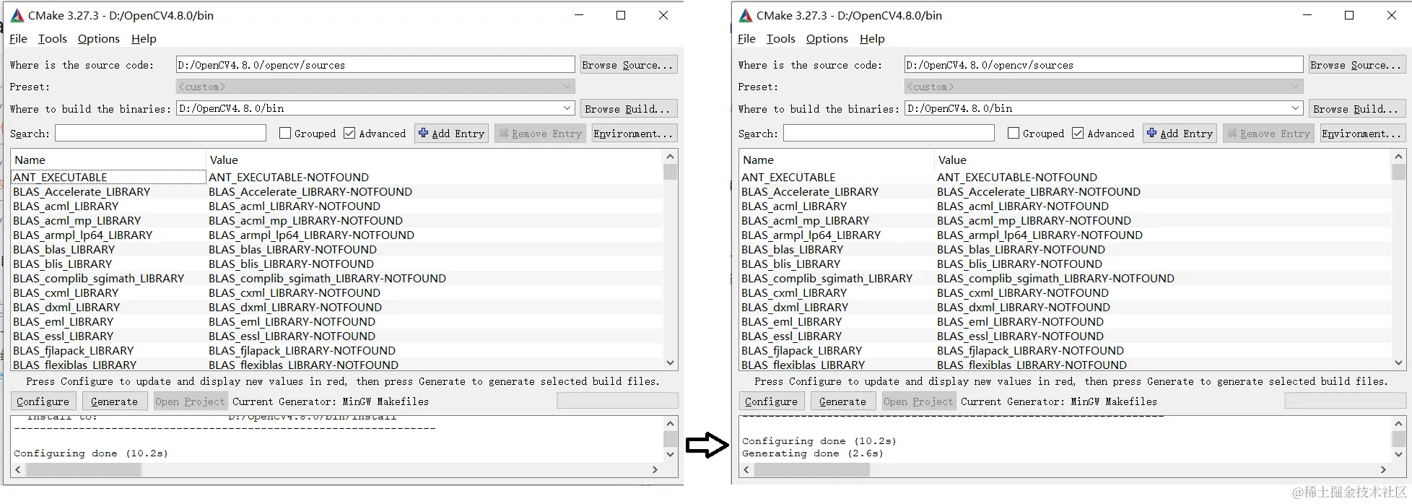Select BLAS_blis_LIBRARY name in left window
Viewport: 1412px width, 504px height.
62,264
